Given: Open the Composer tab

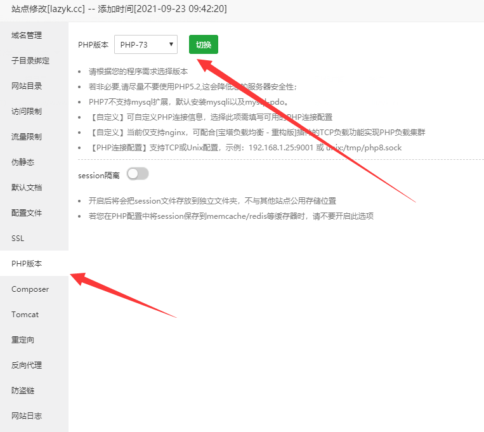Looking at the screenshot, I should pyautogui.click(x=30, y=289).
